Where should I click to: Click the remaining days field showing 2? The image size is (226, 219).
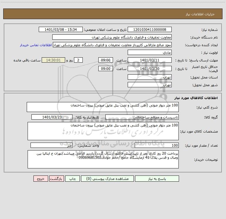pyautogui.click(x=78, y=60)
